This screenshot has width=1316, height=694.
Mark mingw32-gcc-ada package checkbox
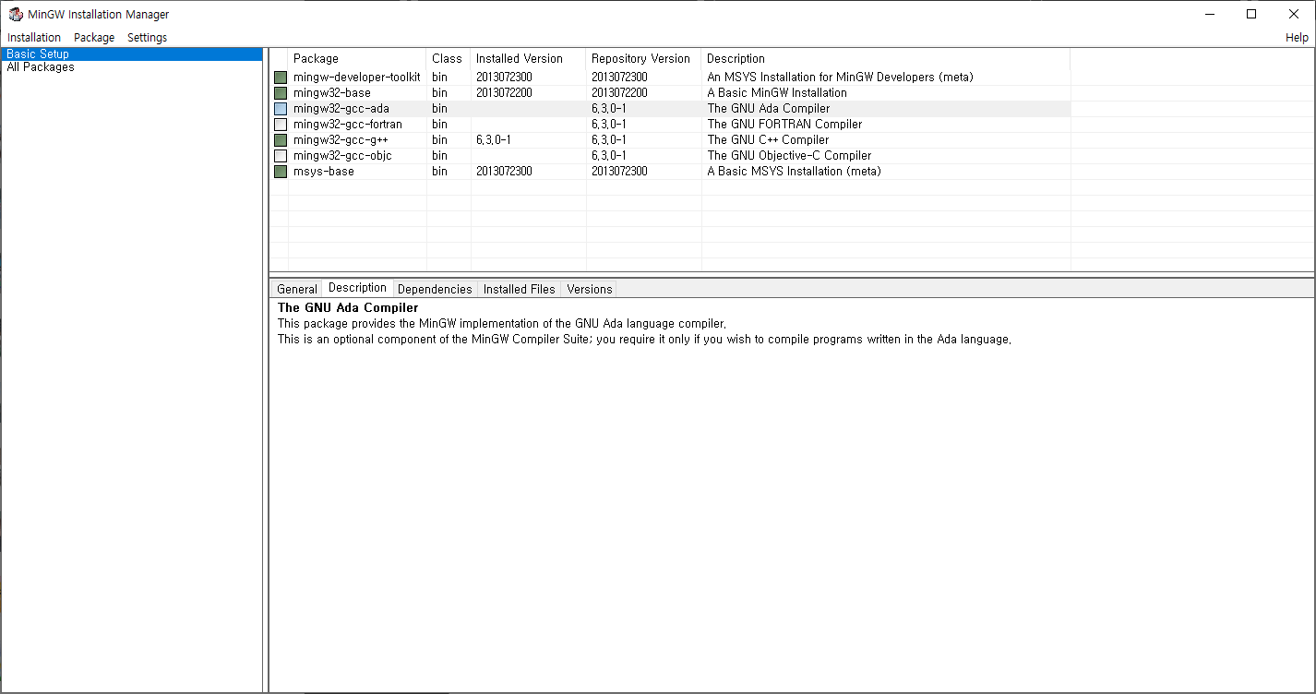[281, 109]
